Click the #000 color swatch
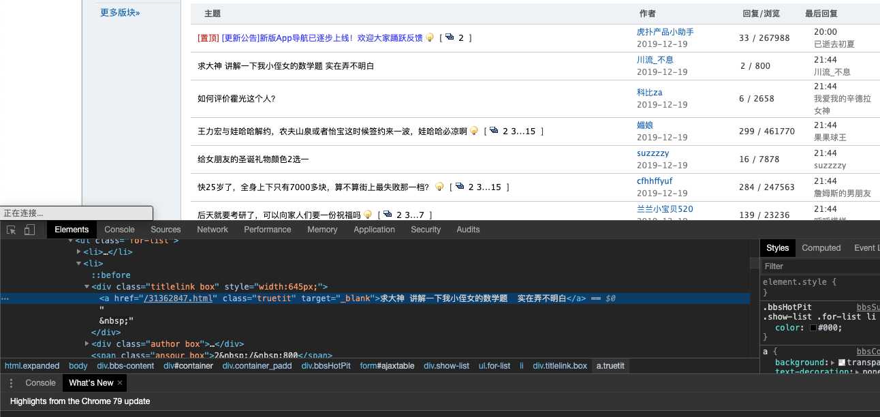The height and width of the screenshot is (417, 880). (813, 328)
